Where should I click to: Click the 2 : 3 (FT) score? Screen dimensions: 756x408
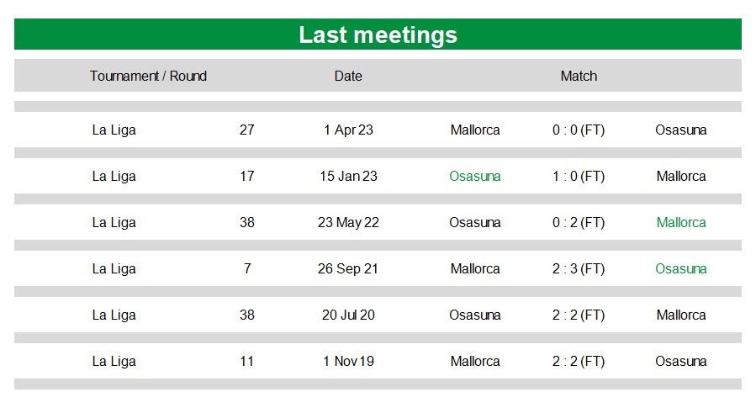tap(579, 268)
